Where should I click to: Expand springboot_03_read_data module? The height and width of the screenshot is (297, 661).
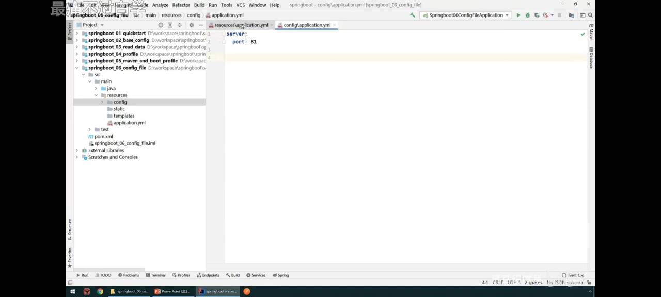[77, 47]
